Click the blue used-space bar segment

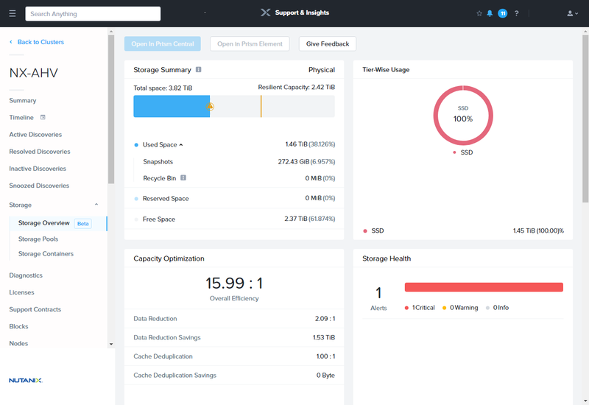172,106
